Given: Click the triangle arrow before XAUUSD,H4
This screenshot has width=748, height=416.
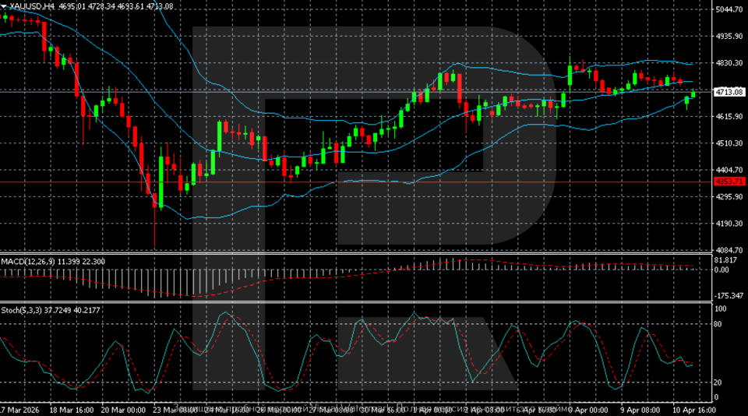Looking at the screenshot, I should coord(5,6).
